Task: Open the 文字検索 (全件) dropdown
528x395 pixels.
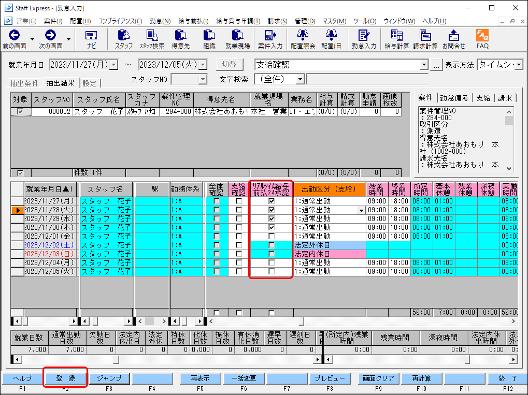Action: [x=301, y=79]
